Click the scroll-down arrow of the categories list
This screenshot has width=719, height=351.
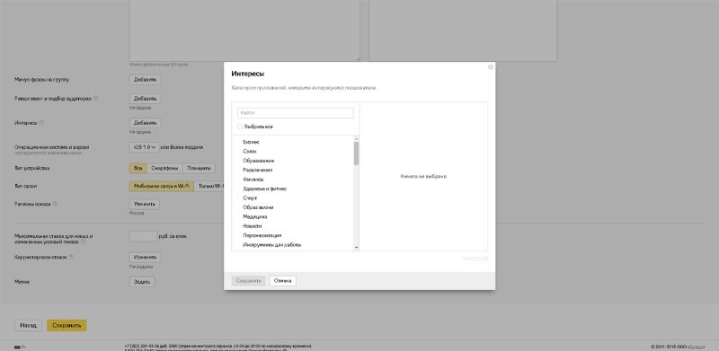(x=356, y=248)
